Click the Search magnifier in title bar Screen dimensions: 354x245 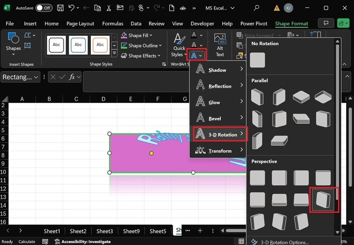coord(257,8)
